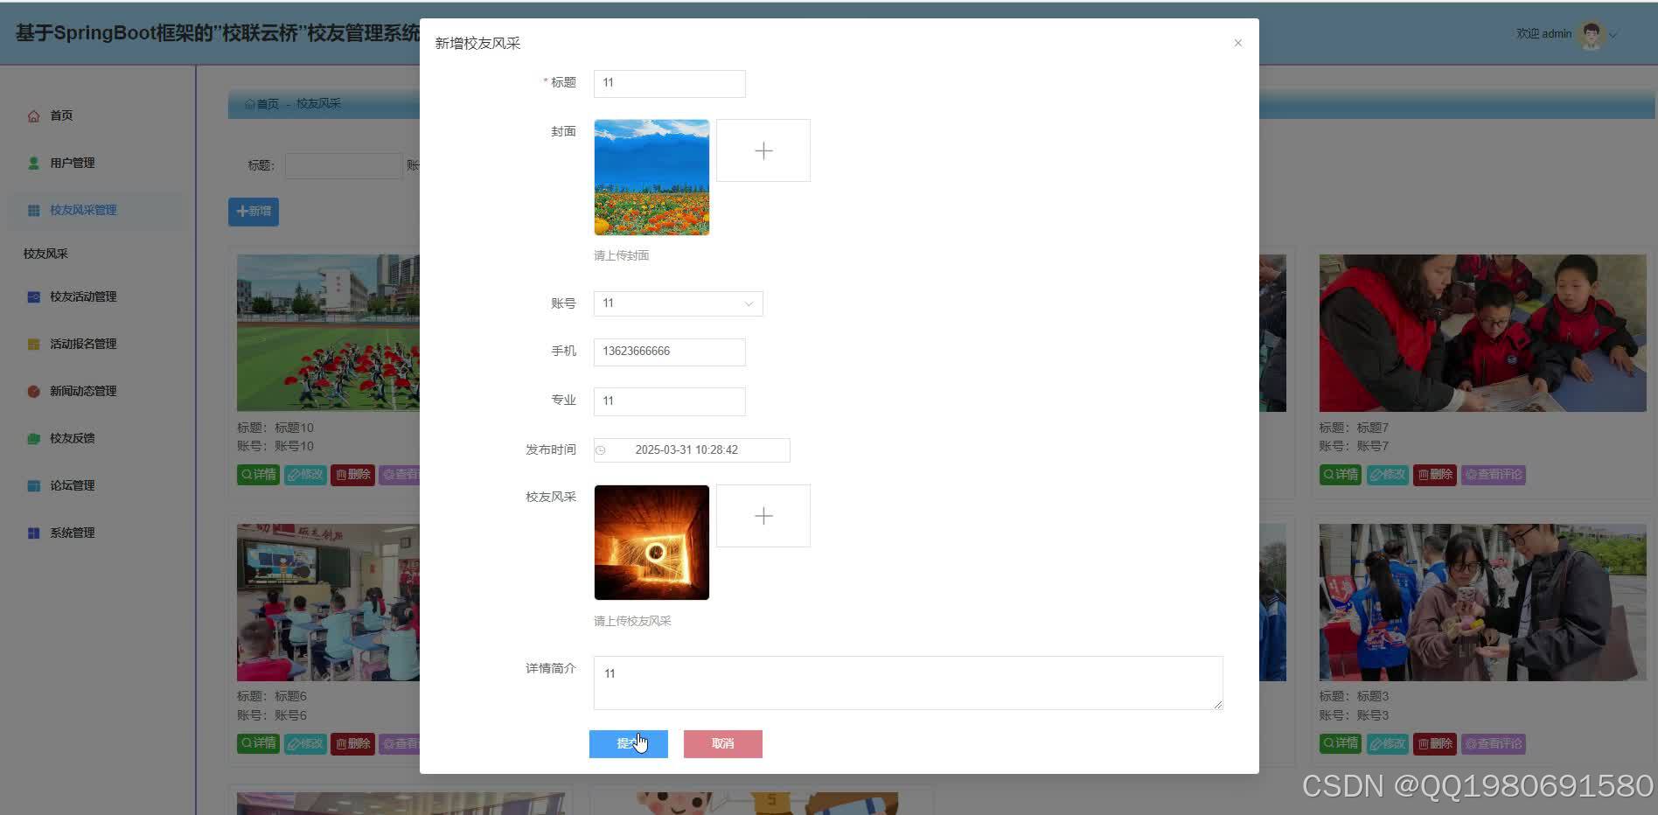Open 论坛管理 using its icon
1658x815 pixels.
pos(33,485)
